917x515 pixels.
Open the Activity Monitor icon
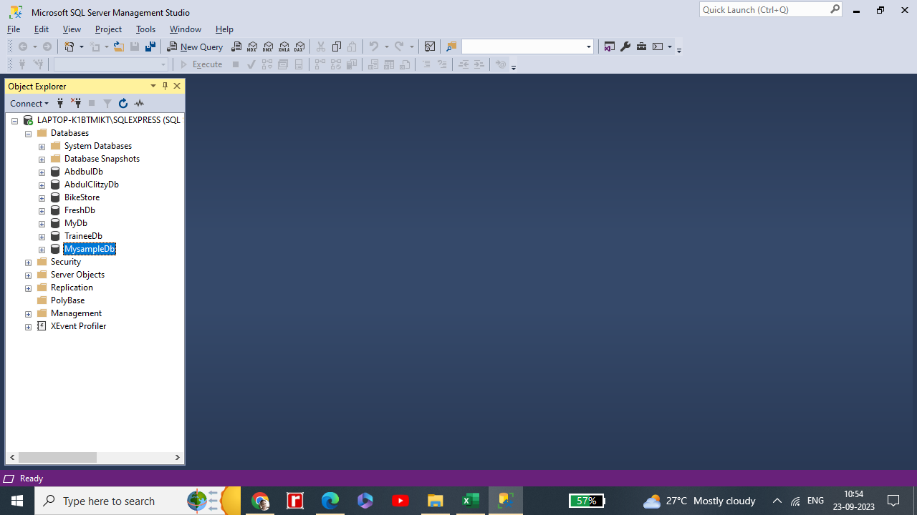click(430, 46)
